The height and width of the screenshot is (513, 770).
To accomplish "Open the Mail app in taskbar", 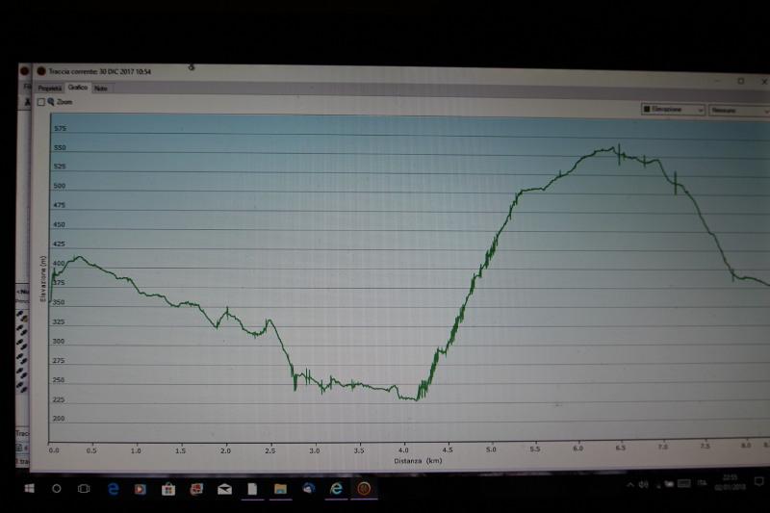I will [x=224, y=488].
